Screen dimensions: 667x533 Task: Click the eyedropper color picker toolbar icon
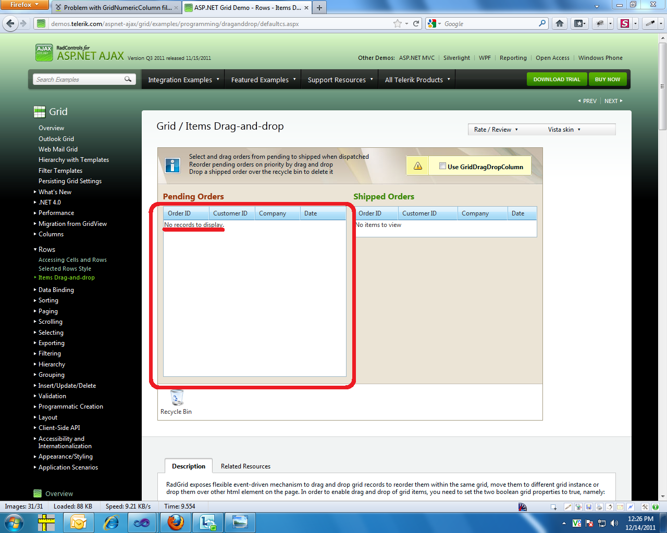[x=650, y=23]
